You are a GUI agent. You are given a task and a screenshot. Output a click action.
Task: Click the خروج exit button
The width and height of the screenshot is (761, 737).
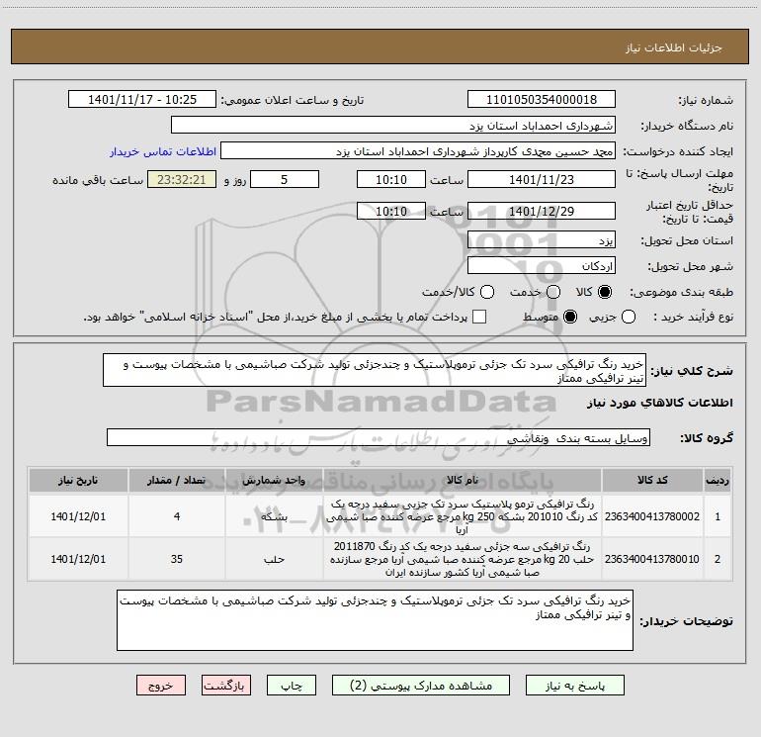tap(161, 685)
